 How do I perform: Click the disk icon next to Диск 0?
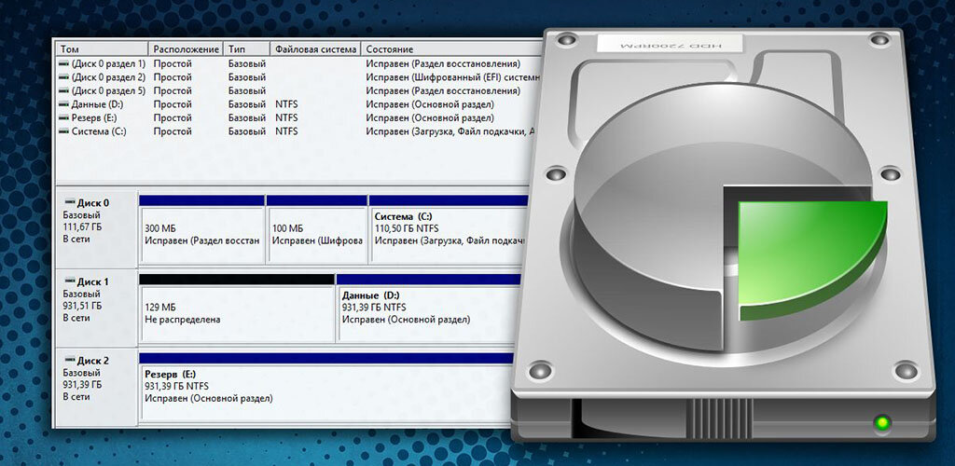tap(69, 203)
